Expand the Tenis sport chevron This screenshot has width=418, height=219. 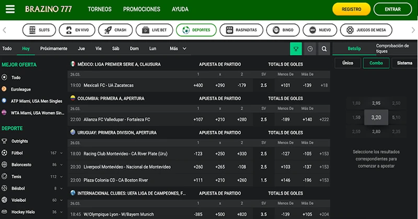click(62, 176)
